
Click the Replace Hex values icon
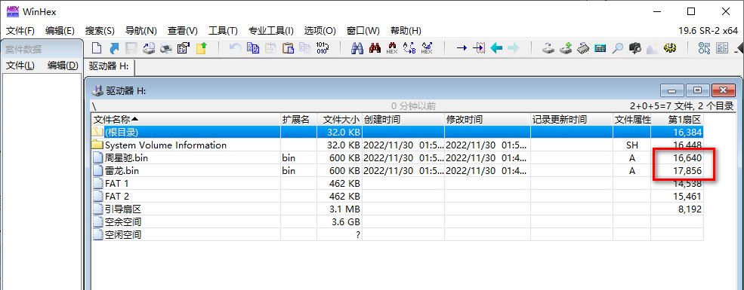(427, 47)
